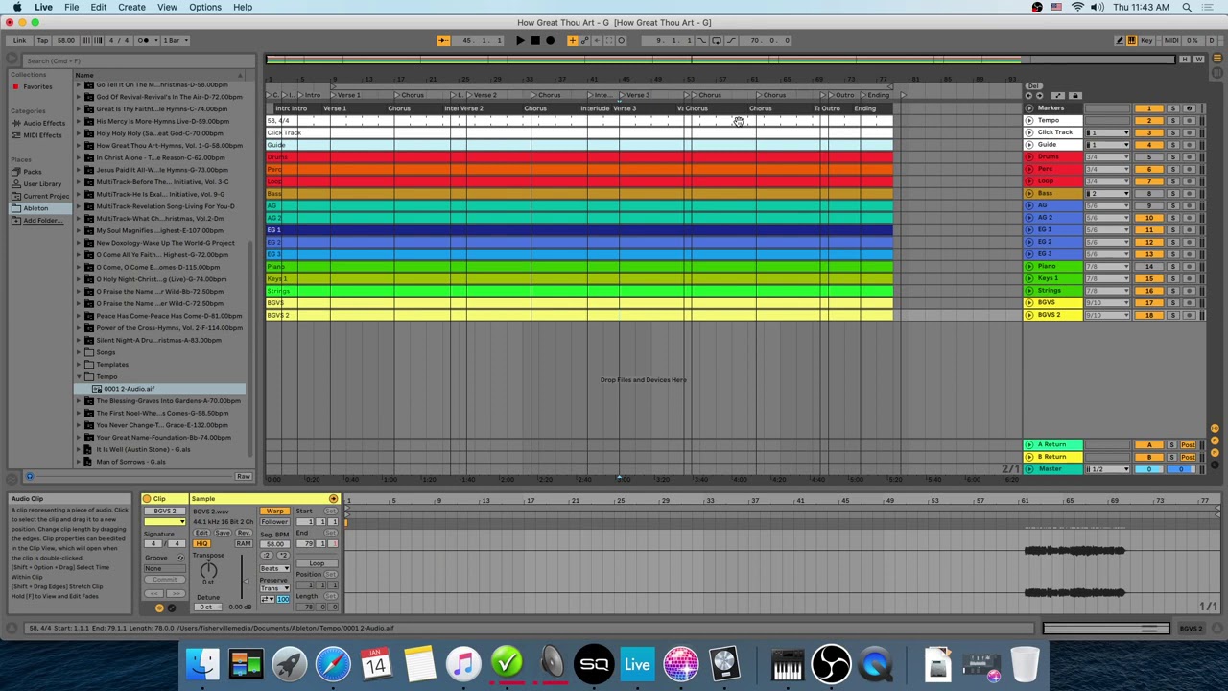Toggle track activator 14 on Piano

(x=1149, y=266)
